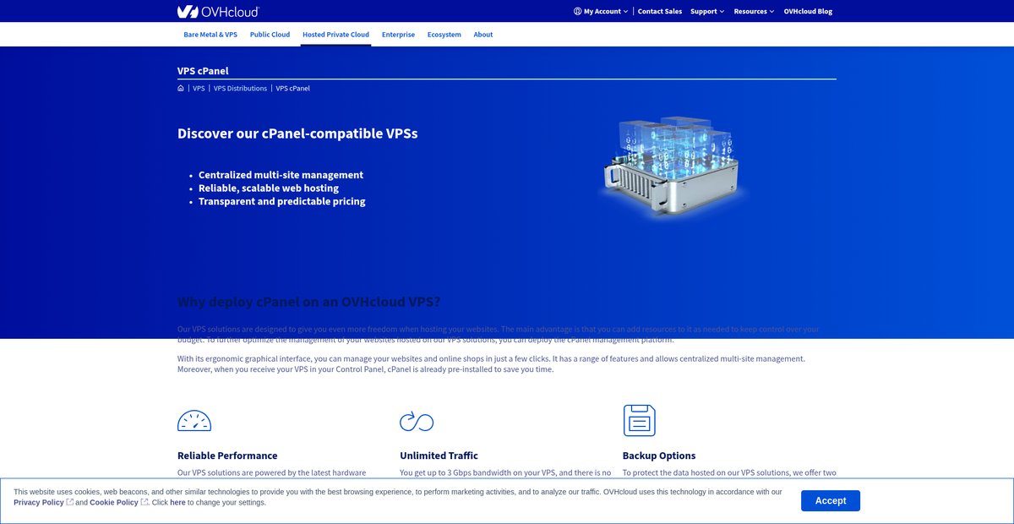Screen dimensions: 1014x524
Task: Click the 'Discover our cPanel-compatible VPSs' heading
Action: pos(297,134)
